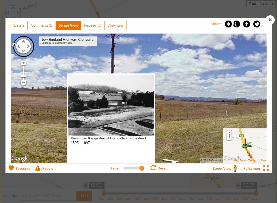The width and height of the screenshot is (277, 203).
Task: Share the photo on Facebook
Action: pos(246,24)
